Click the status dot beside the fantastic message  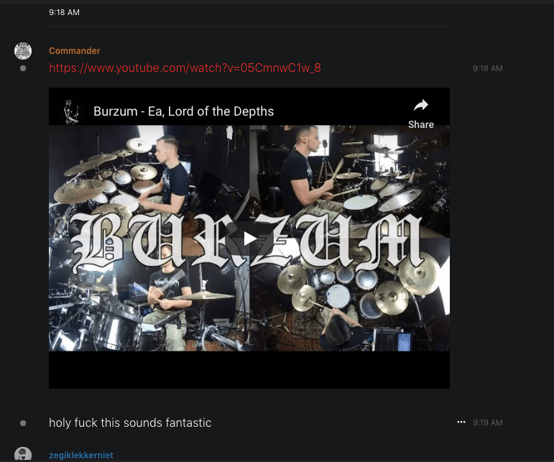[x=23, y=423]
